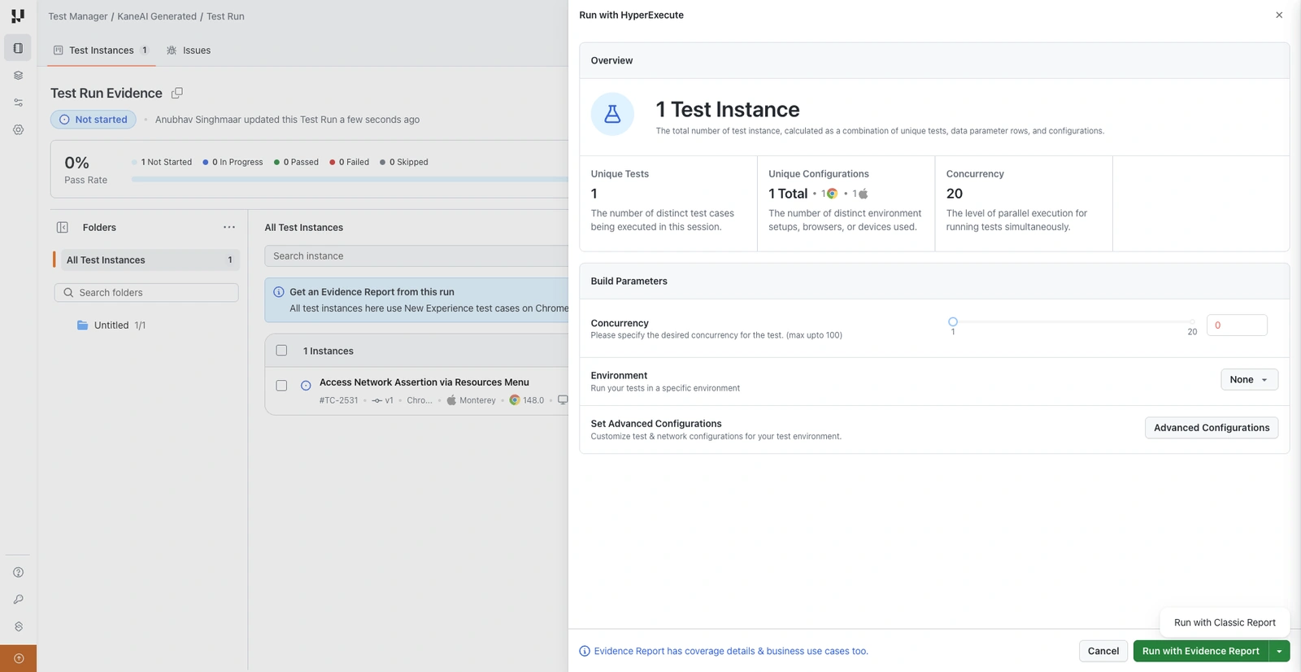Go to KaneAI Generated breadcrumb
The image size is (1301, 672).
click(x=157, y=16)
